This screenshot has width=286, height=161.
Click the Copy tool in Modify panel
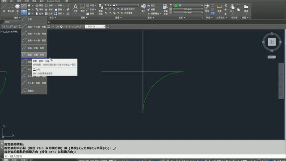click(x=39, y=9)
